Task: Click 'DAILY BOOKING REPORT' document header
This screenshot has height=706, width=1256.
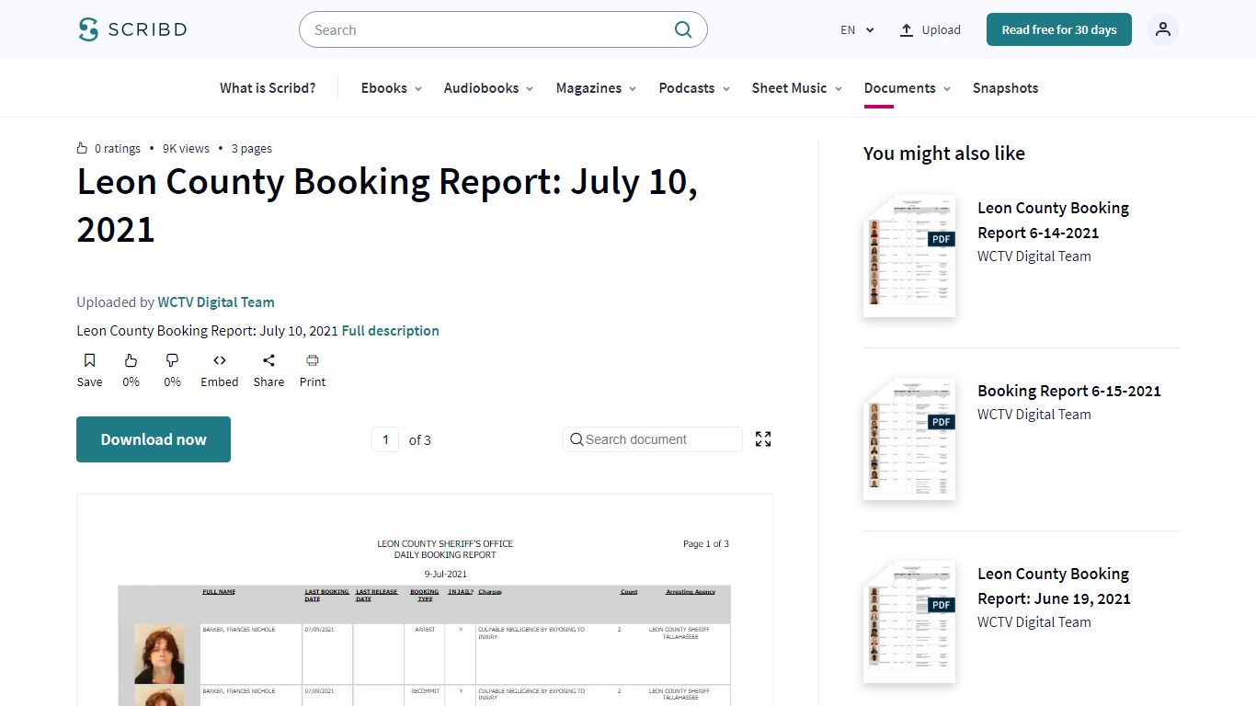Action: click(445, 555)
